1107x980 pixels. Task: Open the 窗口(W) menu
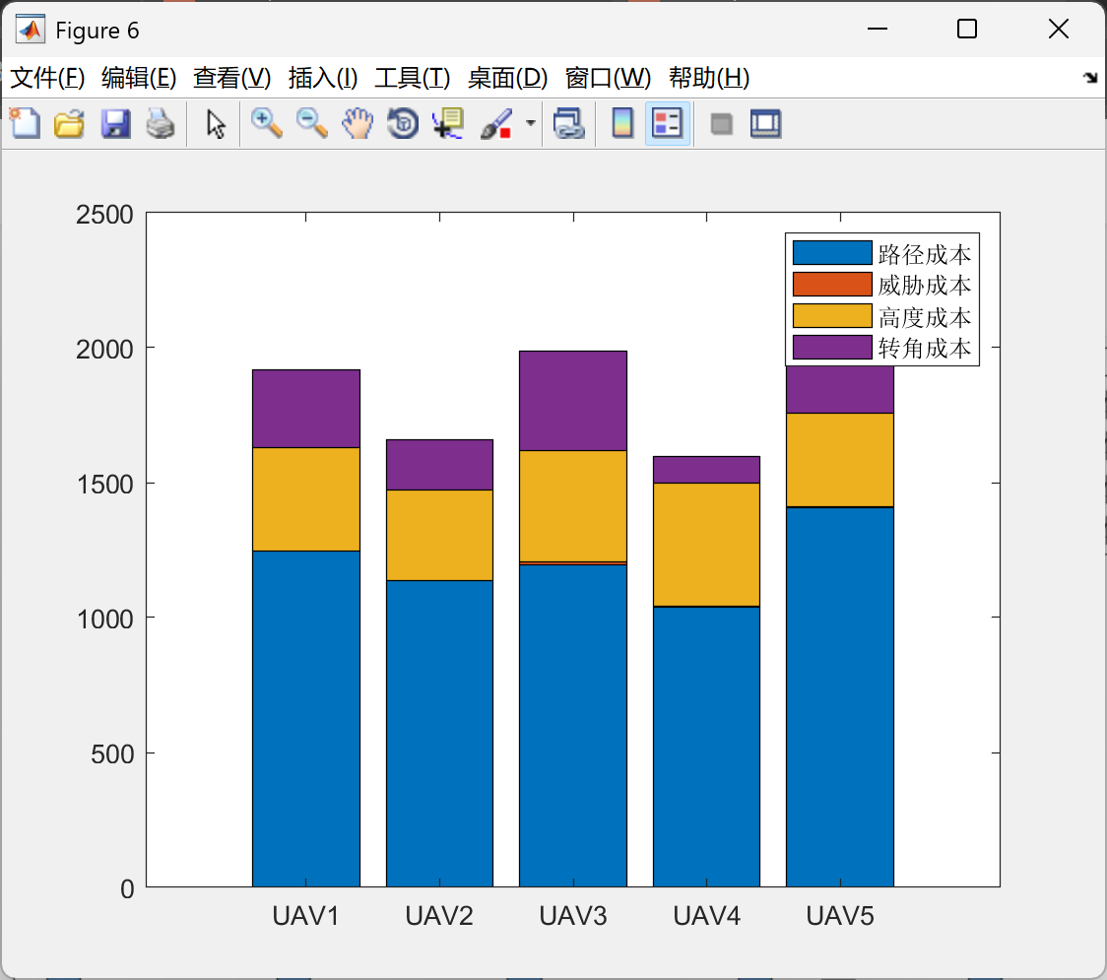[x=608, y=78]
